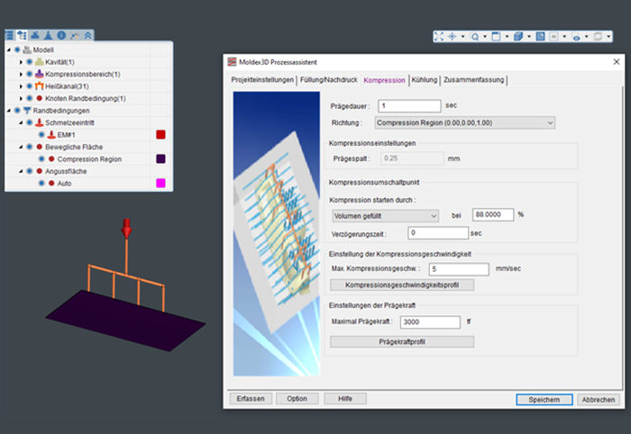Viewport: 631px width, 434px height.
Task: Click the funnel icon beside Randbedingungen
Action: coord(27,110)
